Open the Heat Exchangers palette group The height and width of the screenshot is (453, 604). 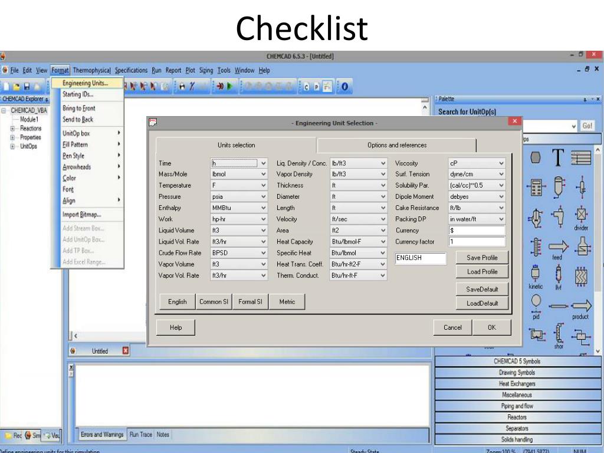[517, 383]
